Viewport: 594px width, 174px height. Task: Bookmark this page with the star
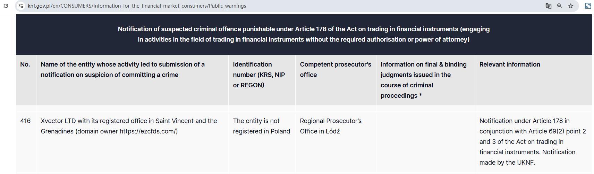click(x=571, y=6)
